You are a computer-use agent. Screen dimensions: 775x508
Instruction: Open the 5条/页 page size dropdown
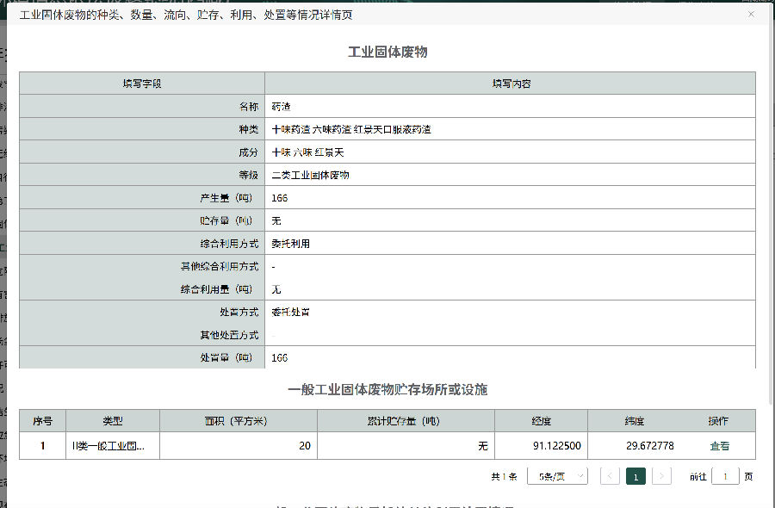(558, 476)
